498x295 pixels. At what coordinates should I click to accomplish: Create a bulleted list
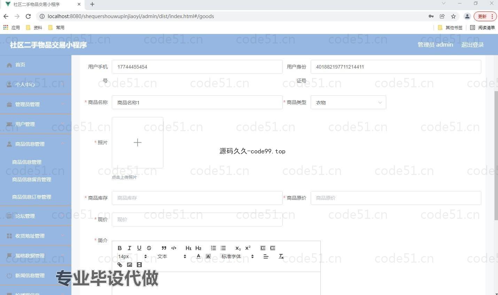pyautogui.click(x=223, y=248)
